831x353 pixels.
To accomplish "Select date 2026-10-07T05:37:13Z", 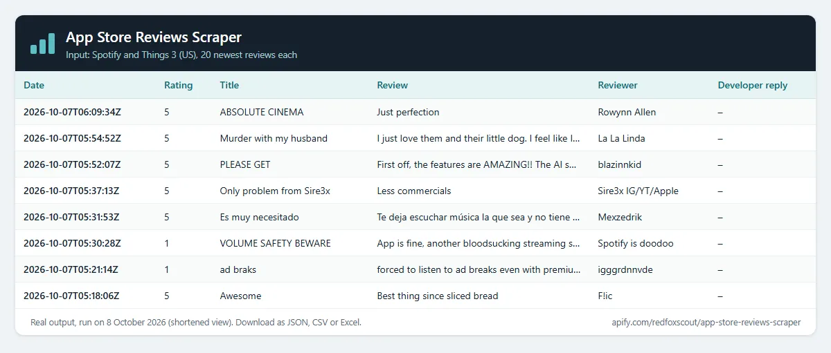I will (72, 191).
